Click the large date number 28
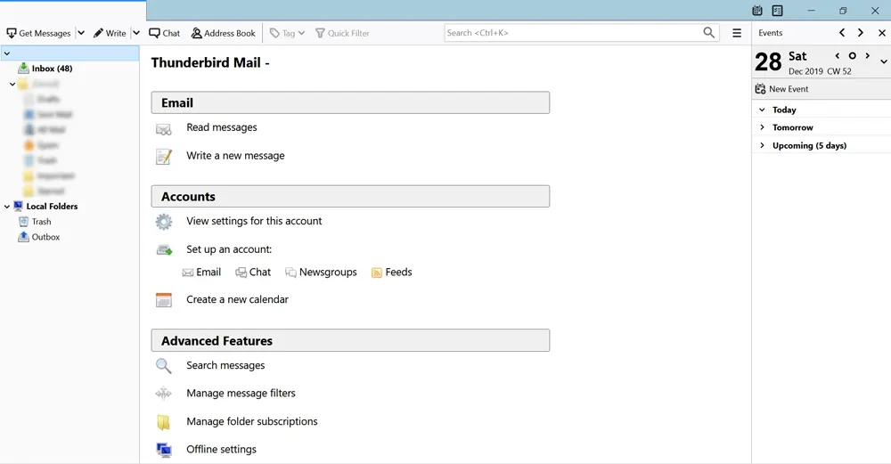This screenshot has height=464, width=891. click(x=768, y=62)
